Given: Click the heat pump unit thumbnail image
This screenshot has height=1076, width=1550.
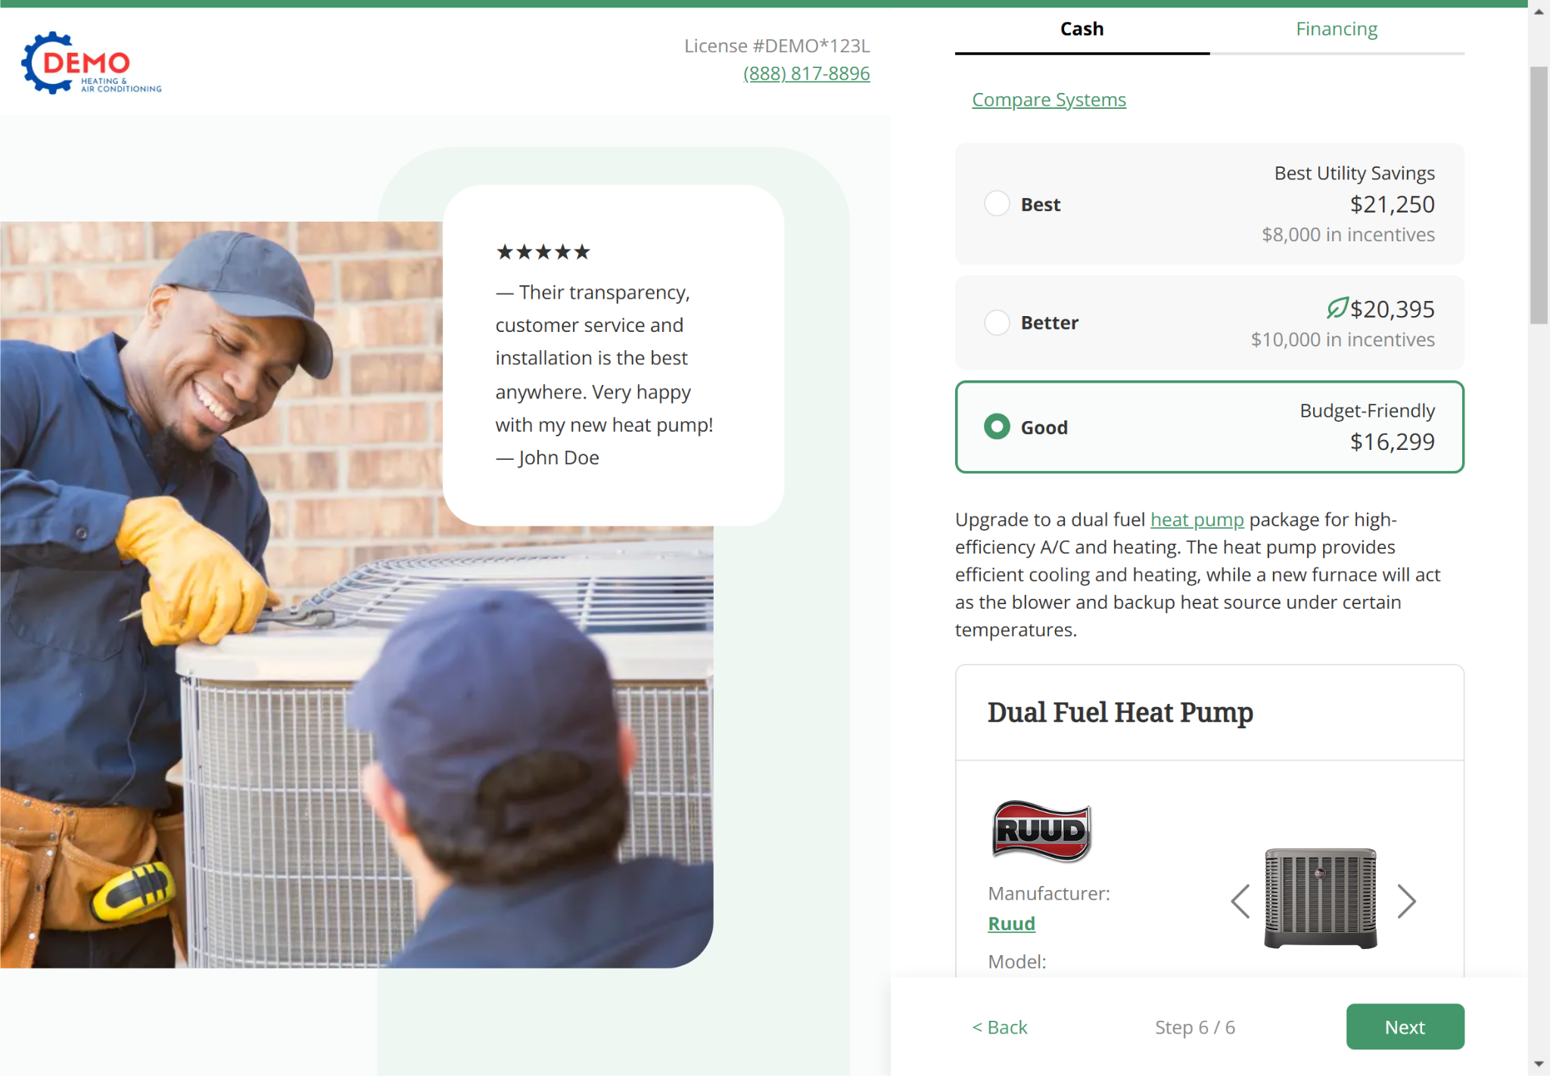Looking at the screenshot, I should (x=1321, y=898).
